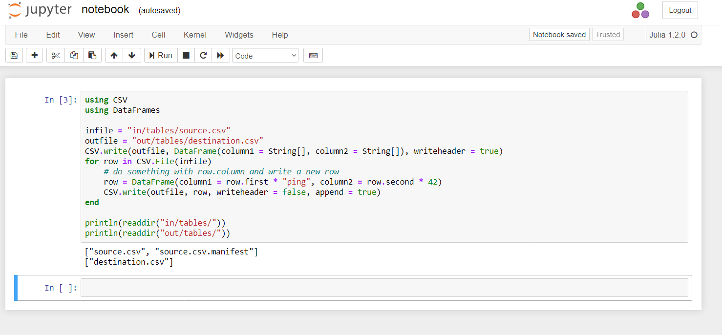
Task: Click the infile assignment line
Action: point(158,130)
